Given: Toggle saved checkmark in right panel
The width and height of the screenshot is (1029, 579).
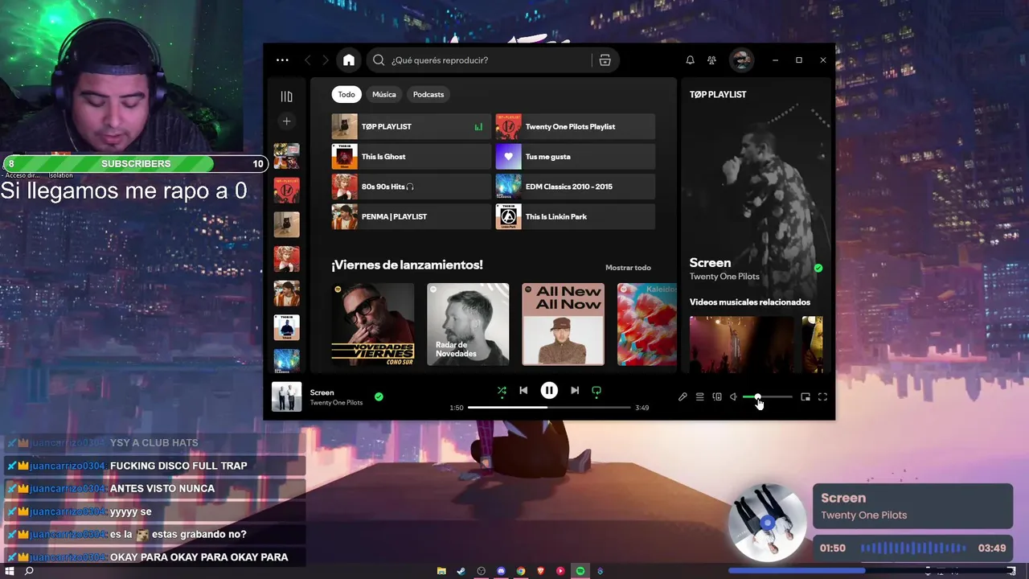Looking at the screenshot, I should tap(818, 269).
